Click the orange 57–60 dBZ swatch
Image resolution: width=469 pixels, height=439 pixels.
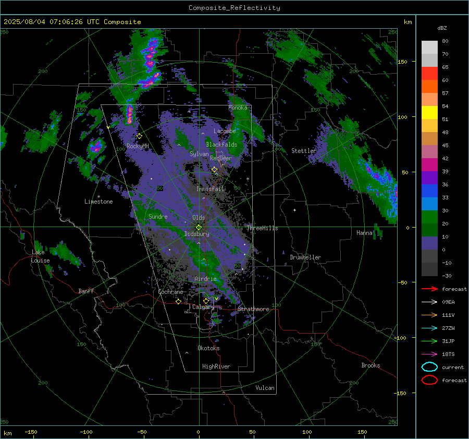pyautogui.click(x=429, y=86)
